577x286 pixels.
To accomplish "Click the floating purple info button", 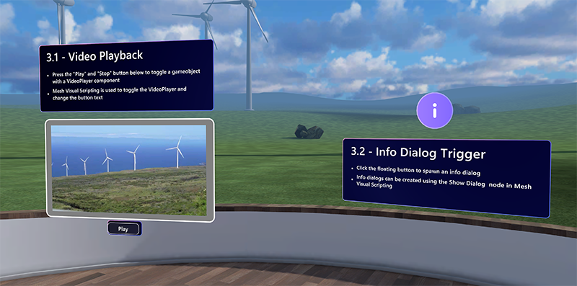I will click(435, 111).
